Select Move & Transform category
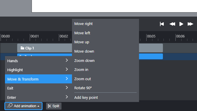 tap(38, 79)
